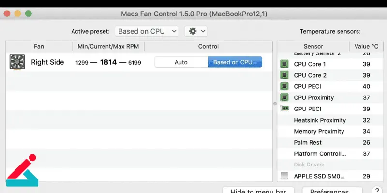Viewport: 387px width, 193px height.
Task: Click the help question mark button
Action: [x=377, y=190]
